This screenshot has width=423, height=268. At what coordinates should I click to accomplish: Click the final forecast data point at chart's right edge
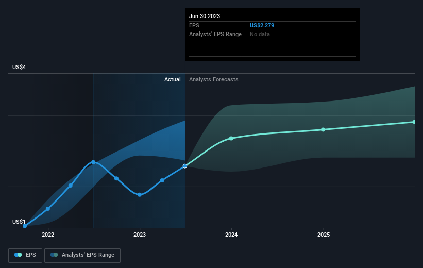point(414,122)
